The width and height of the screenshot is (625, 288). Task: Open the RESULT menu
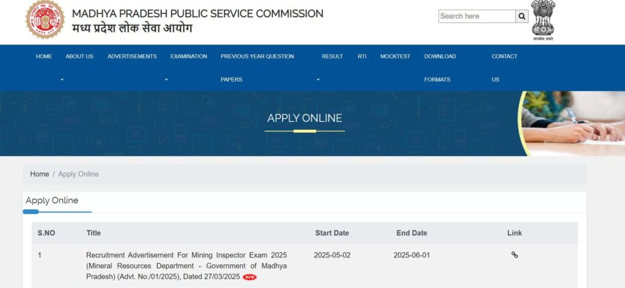pos(333,57)
